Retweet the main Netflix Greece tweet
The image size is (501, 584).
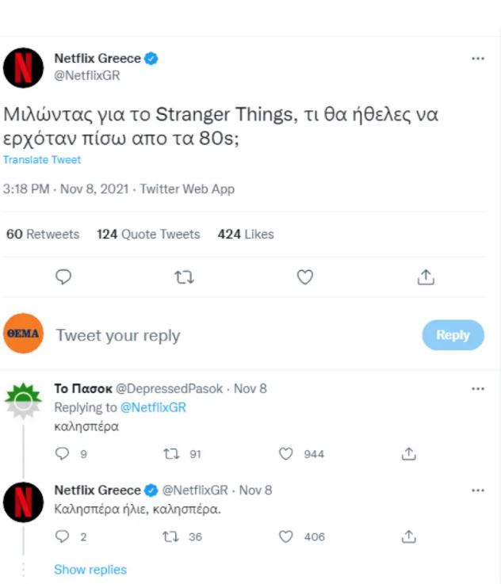[x=185, y=277]
